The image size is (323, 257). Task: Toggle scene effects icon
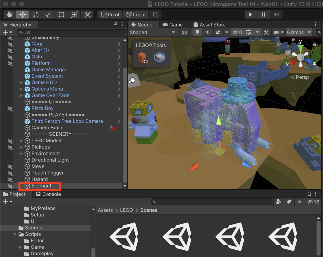218,32
